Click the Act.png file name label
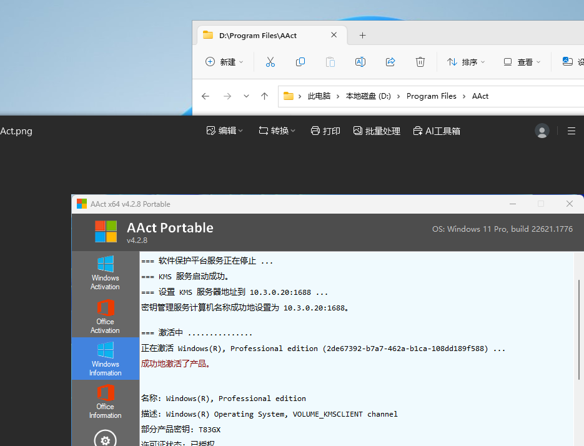 (x=16, y=131)
